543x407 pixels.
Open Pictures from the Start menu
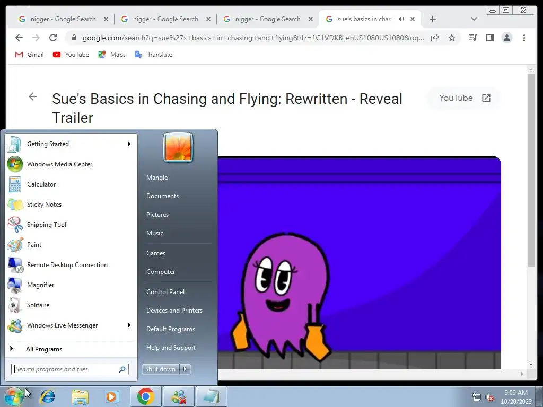[157, 215]
